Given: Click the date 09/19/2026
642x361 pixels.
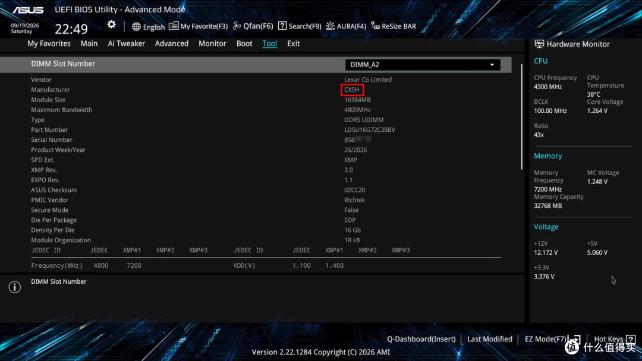Looking at the screenshot, I should [x=25, y=26].
